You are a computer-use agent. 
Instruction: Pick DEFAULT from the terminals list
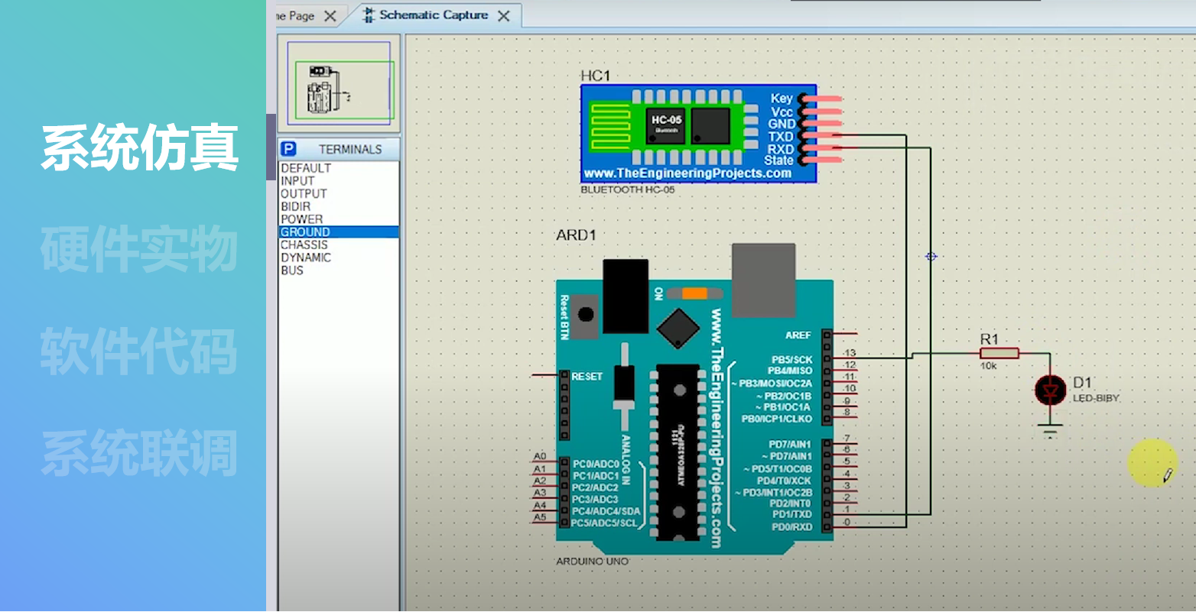pyautogui.click(x=306, y=168)
